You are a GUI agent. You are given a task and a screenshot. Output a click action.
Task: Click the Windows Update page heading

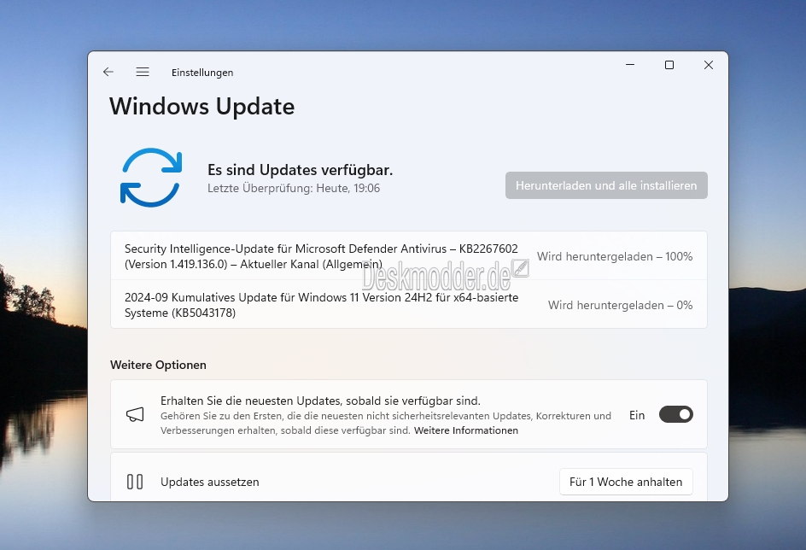coord(202,107)
